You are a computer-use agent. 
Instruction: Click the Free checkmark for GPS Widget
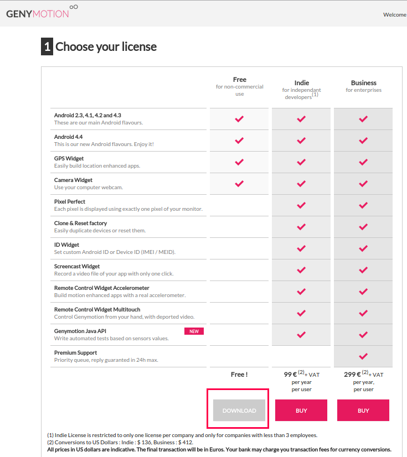239,162
